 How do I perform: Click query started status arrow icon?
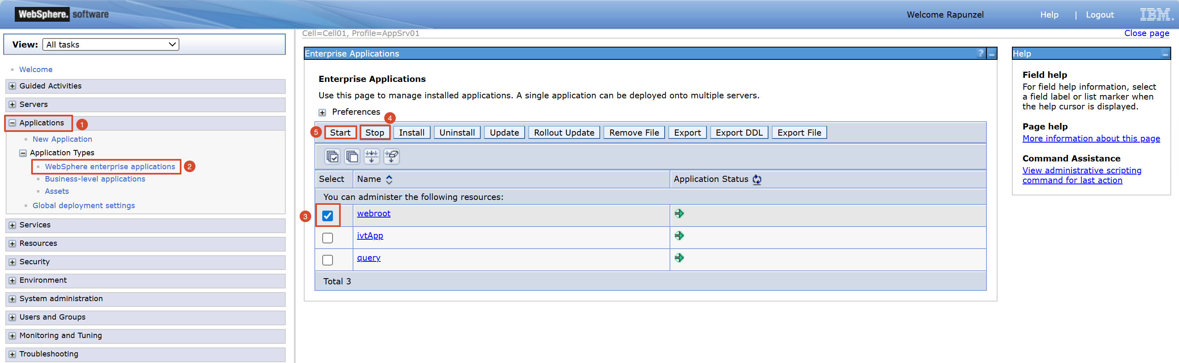679,258
